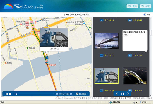
Task: Open the 联系我们 footer link
Action: 87,98
